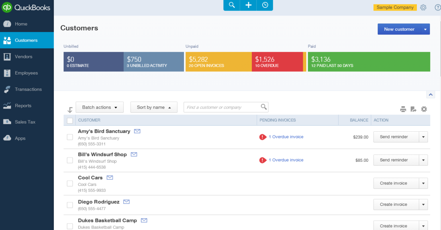441x230 pixels.
Task: Open Reports from the left navigation
Action: tap(23, 106)
